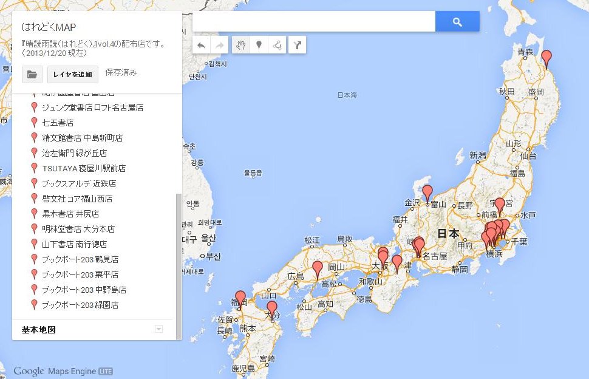Click the pin icon beside ジュンク堂書店 ロフト名古屋店
This screenshot has height=379, width=589.
click(x=34, y=108)
